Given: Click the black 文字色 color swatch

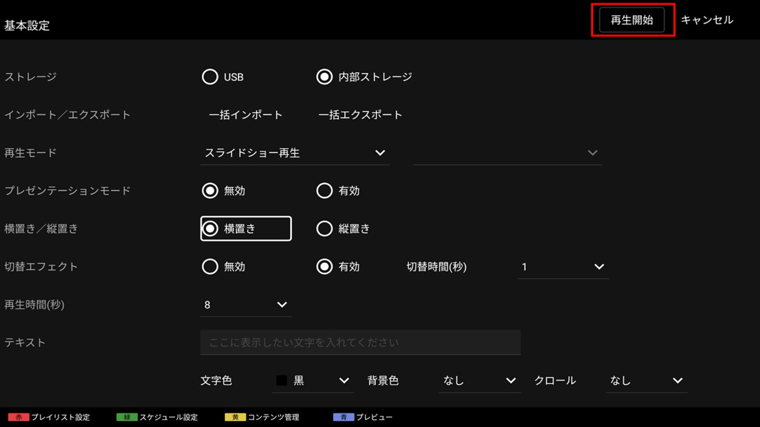Looking at the screenshot, I should 282,381.
